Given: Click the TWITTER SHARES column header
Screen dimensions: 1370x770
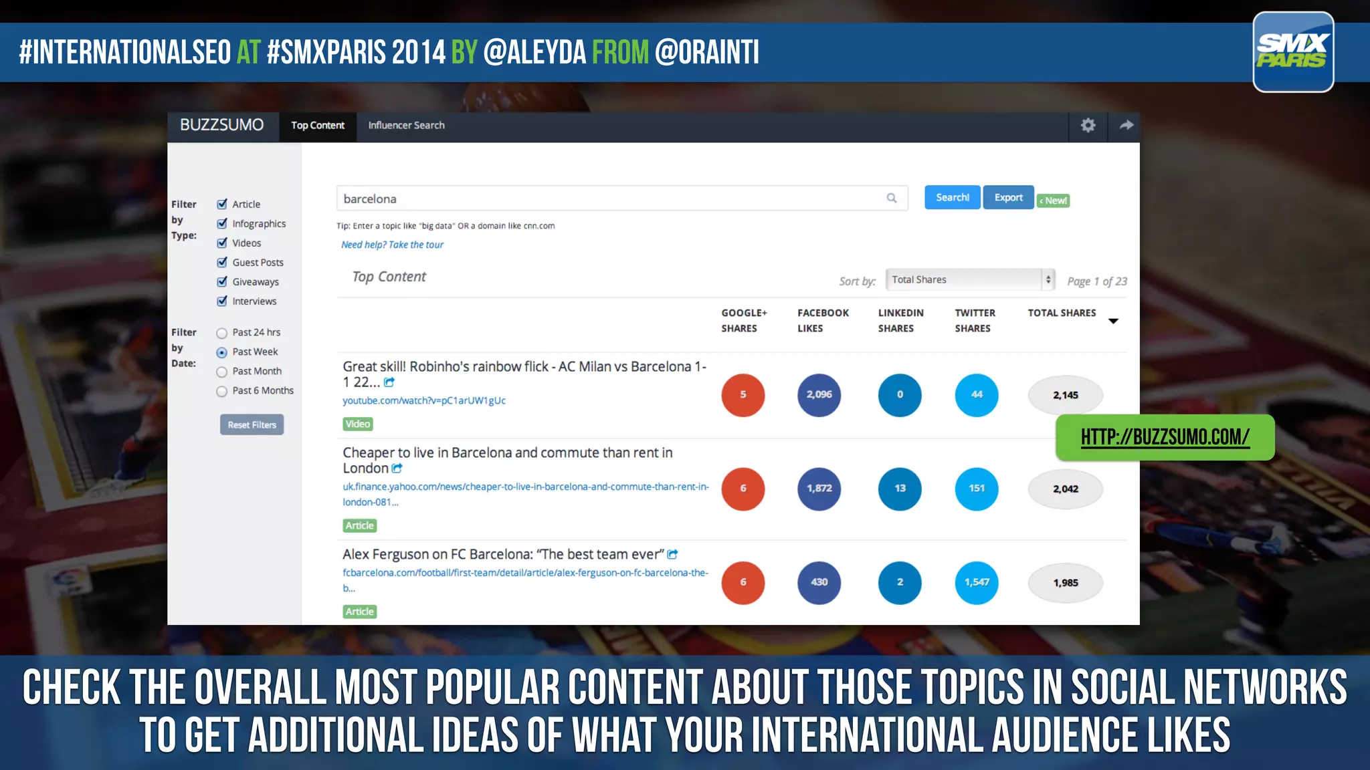Looking at the screenshot, I should 975,320.
